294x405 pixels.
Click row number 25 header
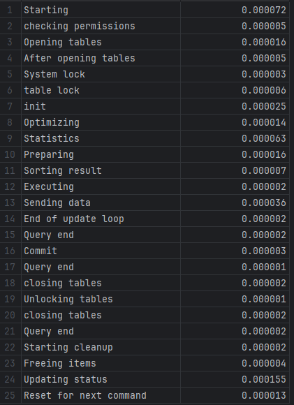click(10, 395)
